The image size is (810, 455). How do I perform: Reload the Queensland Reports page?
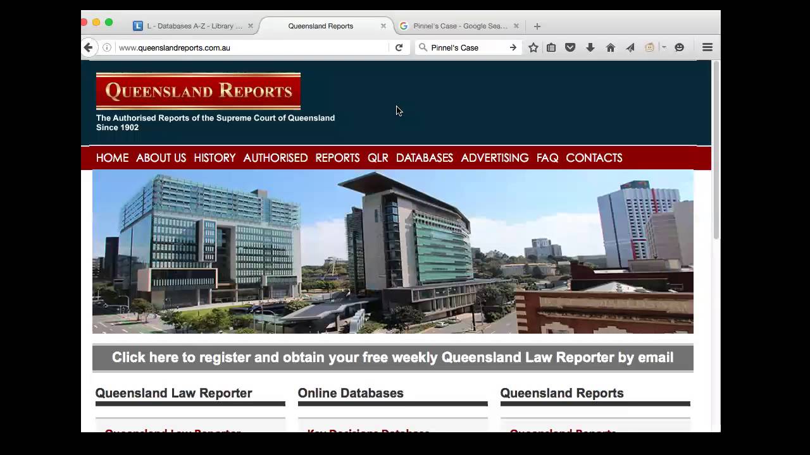tap(399, 47)
